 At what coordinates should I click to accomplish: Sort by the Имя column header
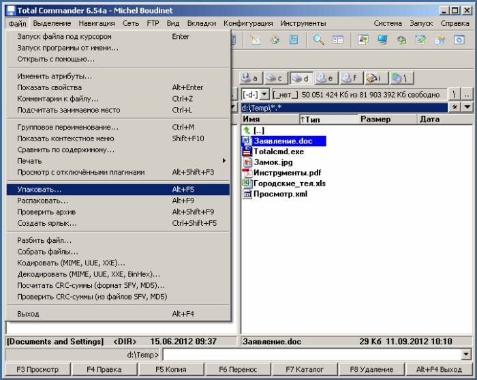pos(270,119)
